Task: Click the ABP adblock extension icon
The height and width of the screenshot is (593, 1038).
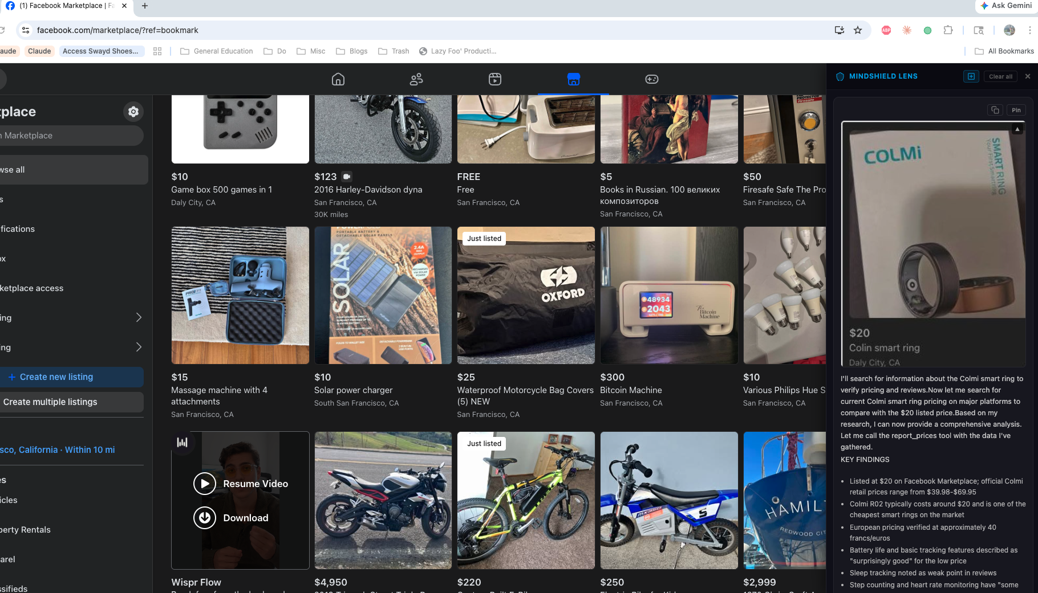Action: [x=886, y=30]
